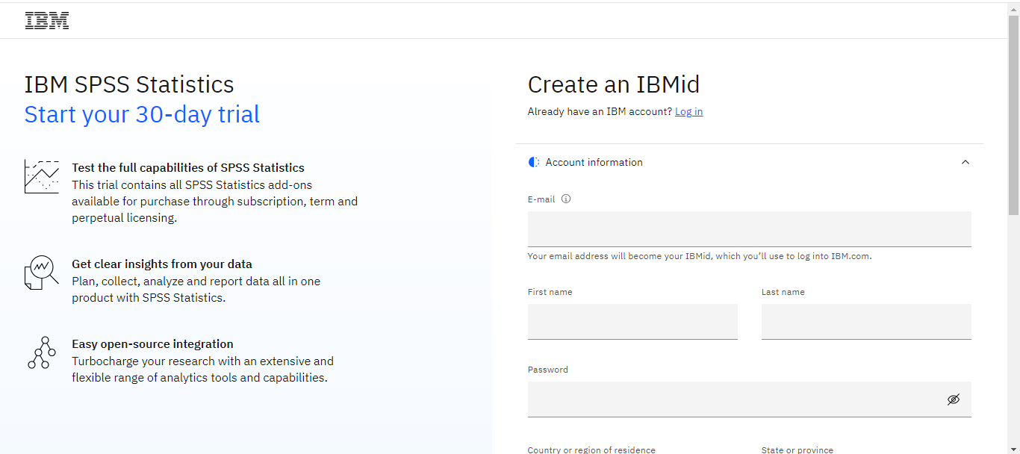Click the magnifier document icon for clear insights

pos(41,273)
